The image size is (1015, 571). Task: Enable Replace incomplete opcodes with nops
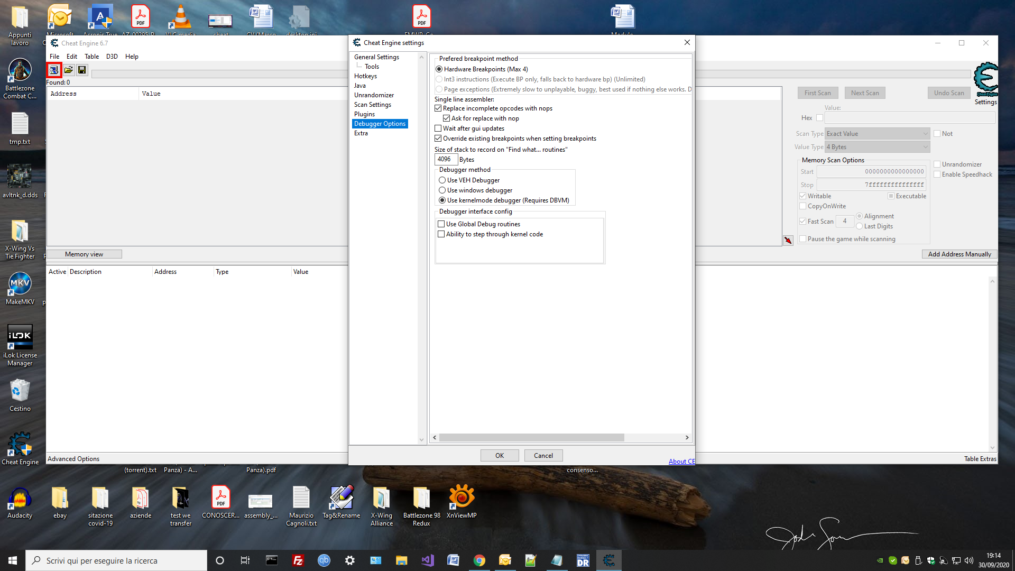click(x=438, y=108)
